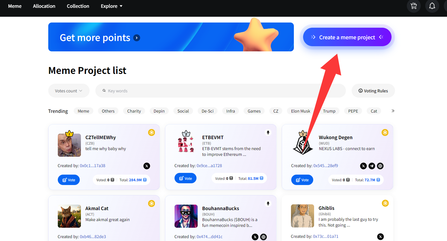
Task: Expand more trending categories arrow
Action: point(393,111)
